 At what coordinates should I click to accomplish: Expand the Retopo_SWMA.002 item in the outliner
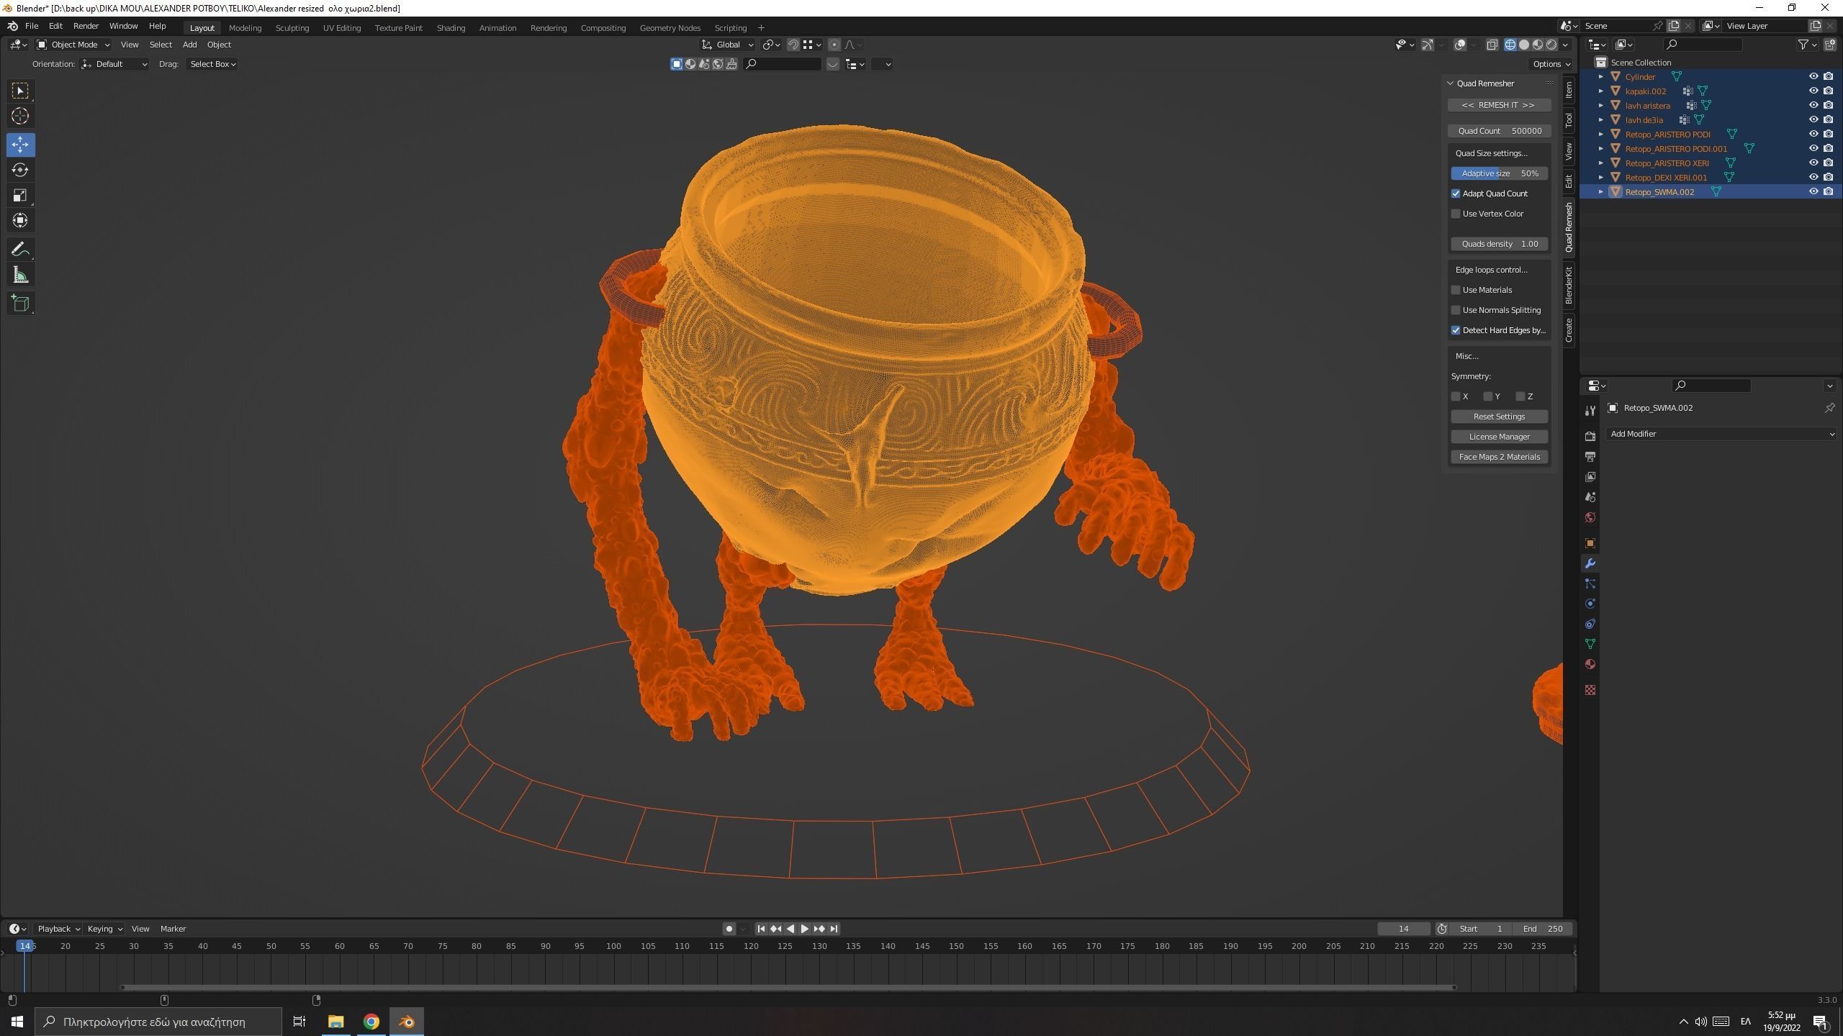tap(1601, 191)
